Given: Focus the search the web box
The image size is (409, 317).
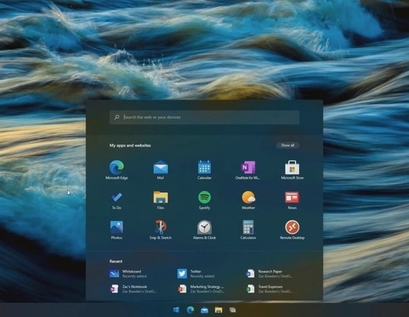Looking at the screenshot, I should pos(204,117).
